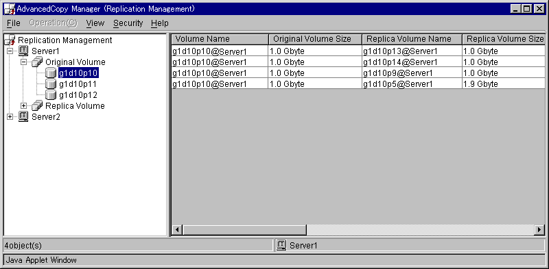The image size is (549, 269).
Task: Select the Server1 tree label
Action: pyautogui.click(x=46, y=51)
